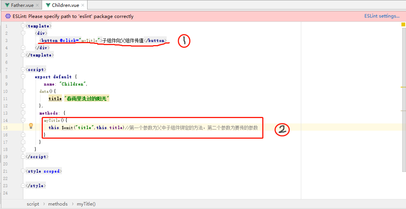Viewport: 406px width, 209px height.
Task: Click fold end marker at line 19
Action: 23,157
